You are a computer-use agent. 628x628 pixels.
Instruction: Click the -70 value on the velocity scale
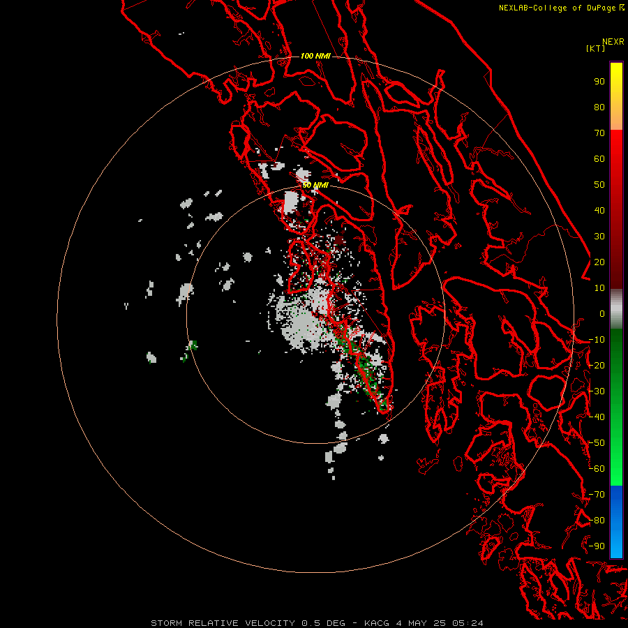point(597,495)
